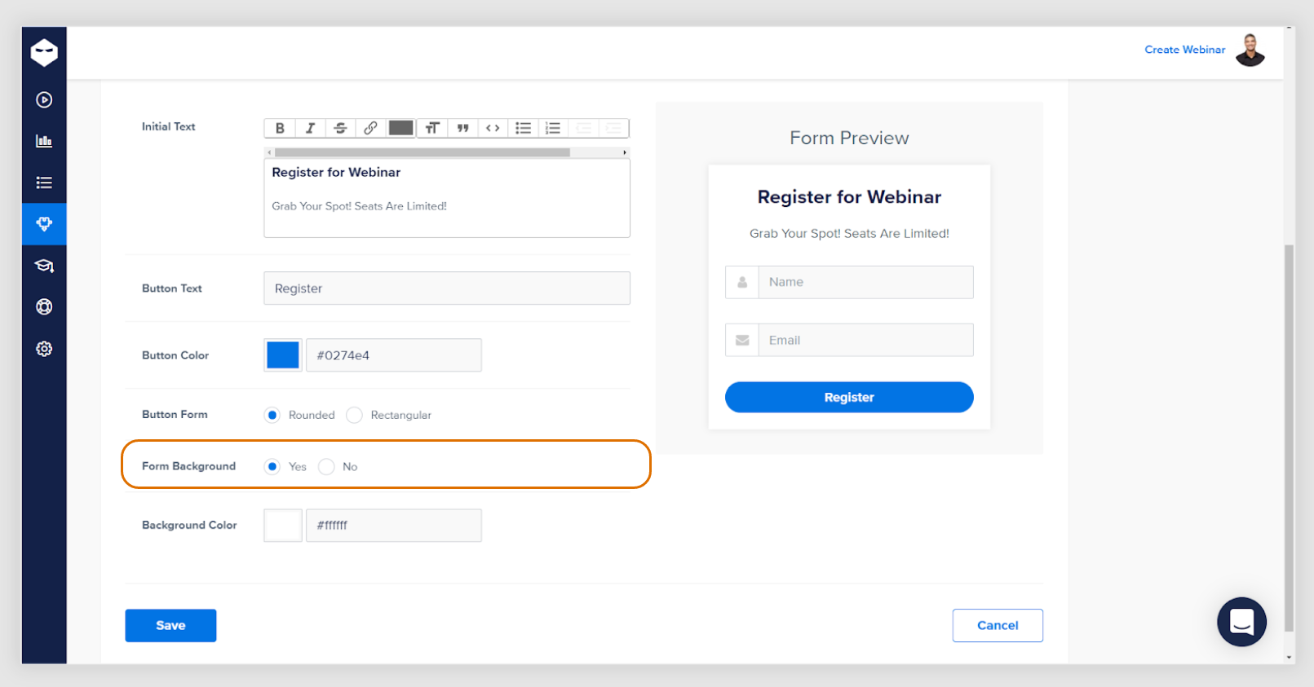Open the analytics bar chart sidebar icon
Screen dimensions: 1314x687
pyautogui.click(x=44, y=141)
